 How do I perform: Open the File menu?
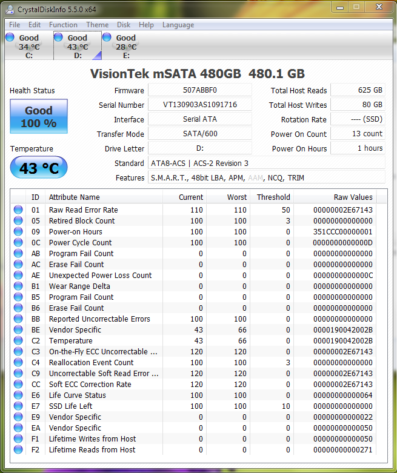click(x=15, y=25)
